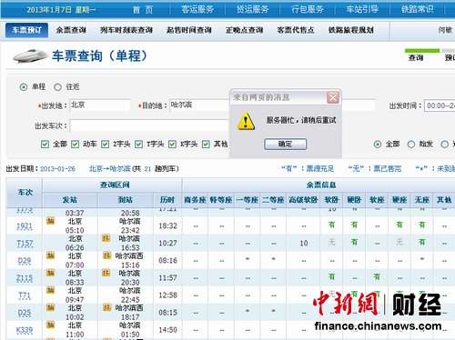Open train T71 link
455x340 pixels.
(25, 295)
